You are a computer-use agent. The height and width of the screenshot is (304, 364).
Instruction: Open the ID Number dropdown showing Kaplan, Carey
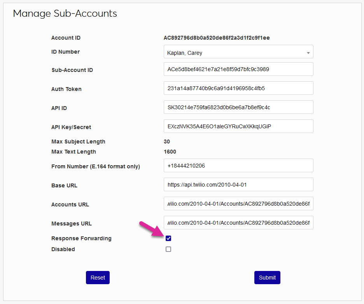238,52
